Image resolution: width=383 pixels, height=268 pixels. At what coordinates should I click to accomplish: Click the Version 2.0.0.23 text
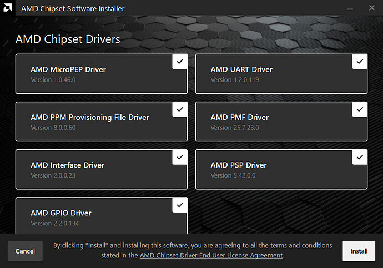point(53,175)
